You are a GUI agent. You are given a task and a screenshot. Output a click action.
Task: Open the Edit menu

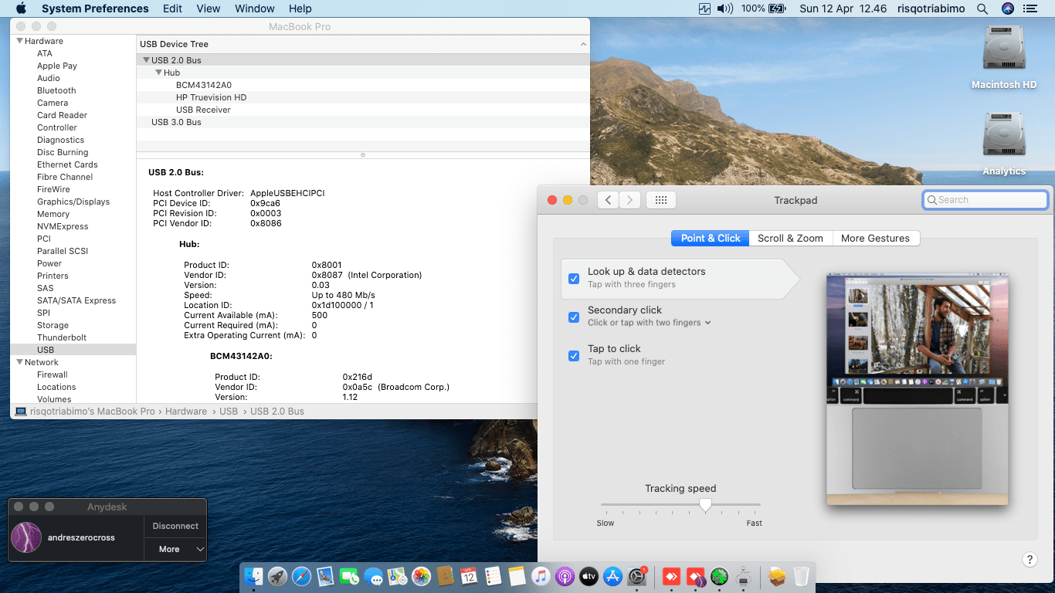[173, 8]
